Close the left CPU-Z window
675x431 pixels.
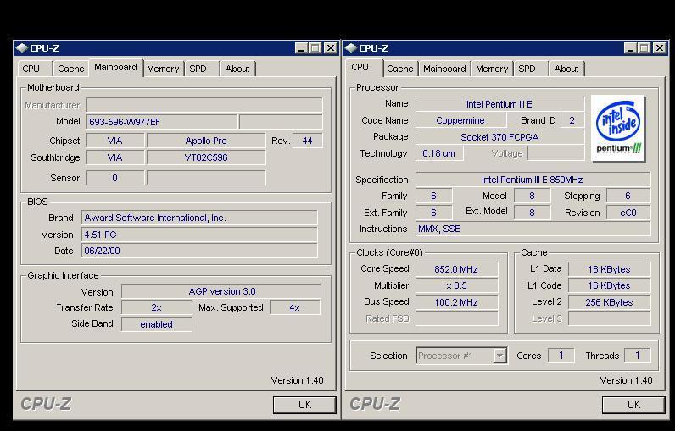tap(330, 48)
